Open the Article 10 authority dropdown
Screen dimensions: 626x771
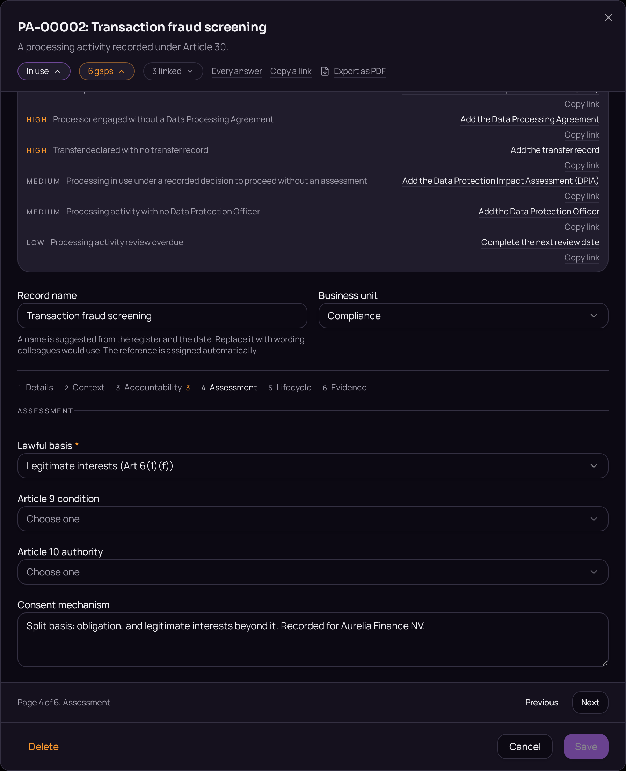(x=313, y=572)
